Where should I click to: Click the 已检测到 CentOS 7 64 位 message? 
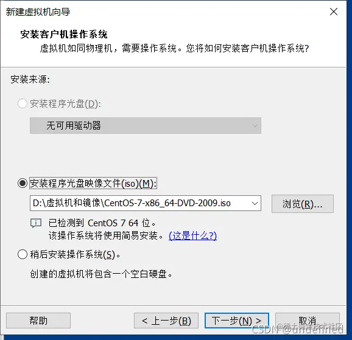click(x=102, y=223)
